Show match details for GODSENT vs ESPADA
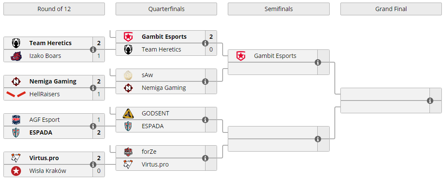The image size is (444, 181). [205, 120]
